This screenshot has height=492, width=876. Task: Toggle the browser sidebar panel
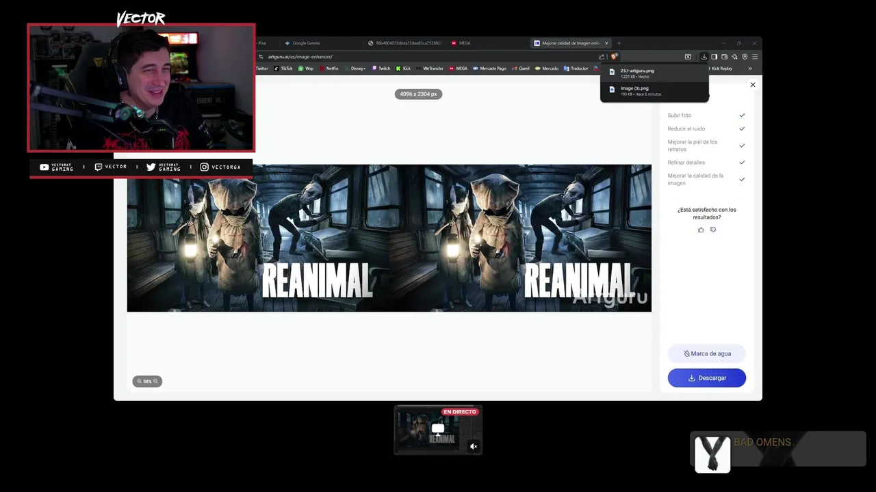[x=714, y=57]
